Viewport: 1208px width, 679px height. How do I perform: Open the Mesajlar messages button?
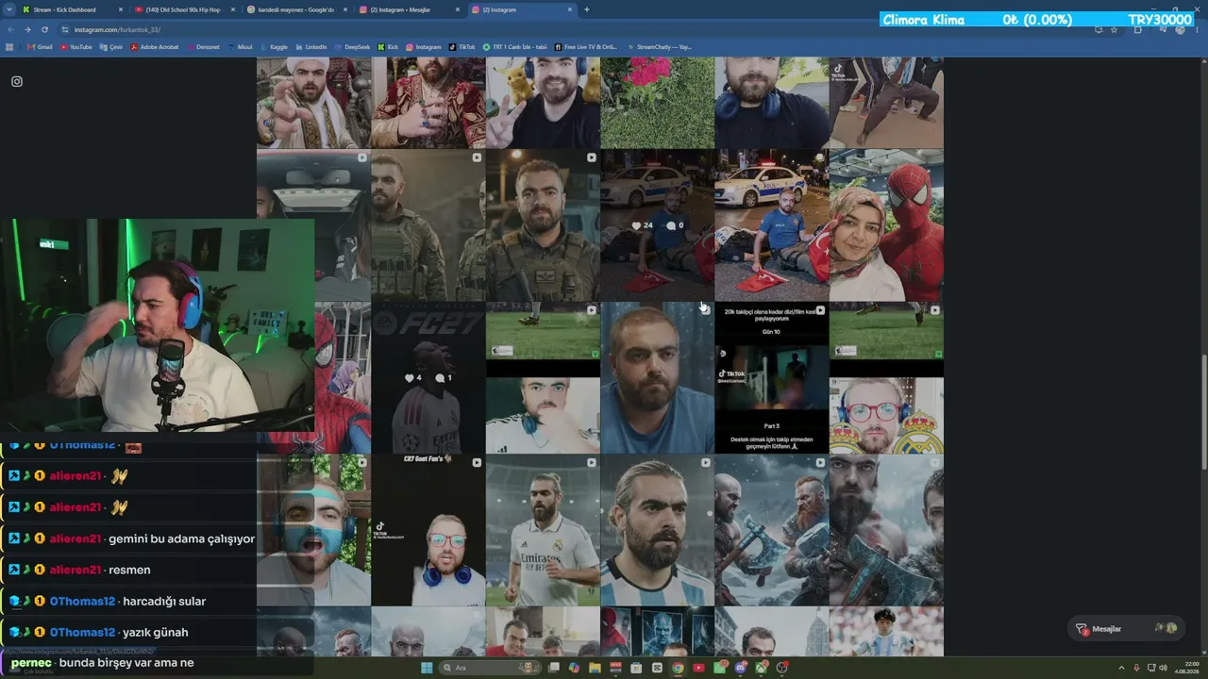click(x=1128, y=628)
